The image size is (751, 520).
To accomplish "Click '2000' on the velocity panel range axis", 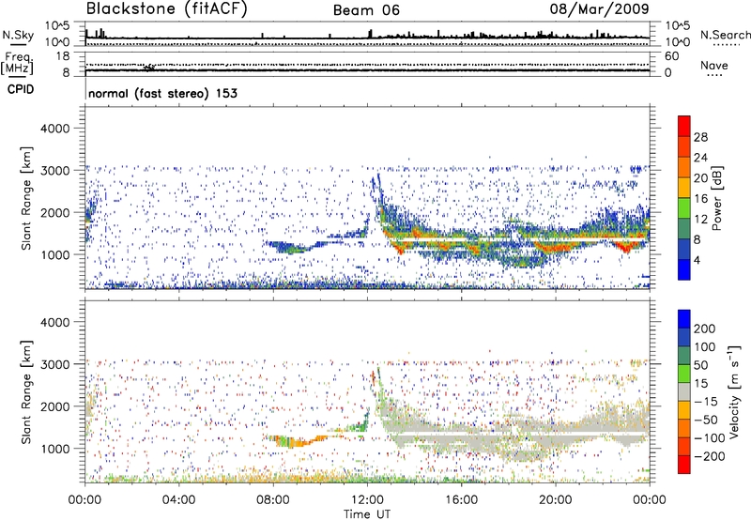I will click(x=55, y=406).
